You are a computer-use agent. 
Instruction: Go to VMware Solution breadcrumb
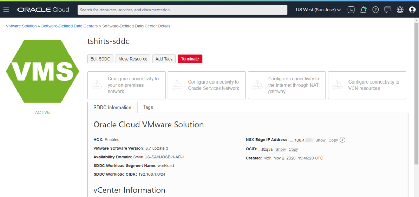pyautogui.click(x=21, y=26)
